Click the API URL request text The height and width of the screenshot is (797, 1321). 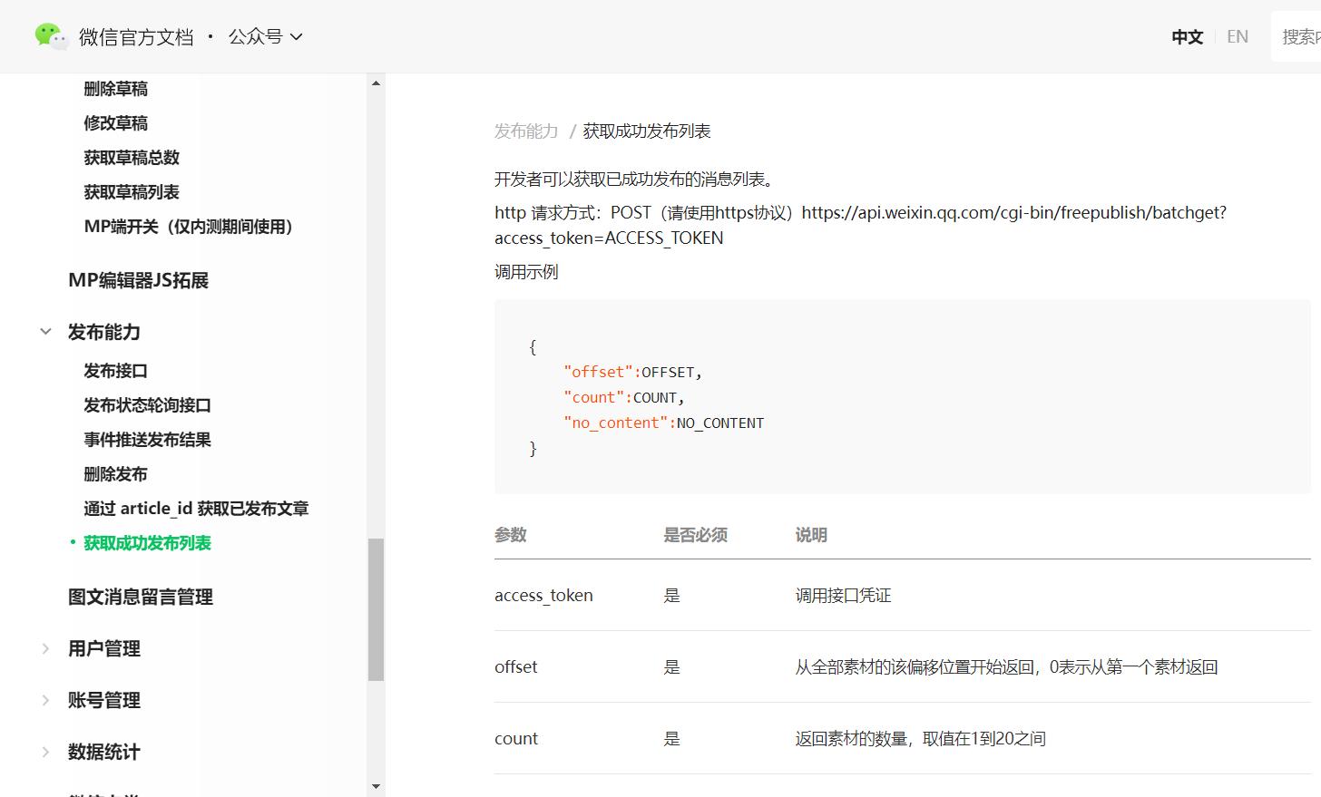click(860, 225)
